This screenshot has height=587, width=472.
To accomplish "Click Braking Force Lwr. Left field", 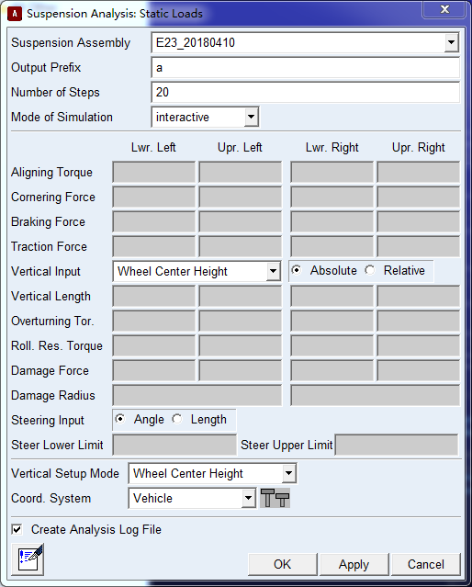I will click(x=154, y=221).
